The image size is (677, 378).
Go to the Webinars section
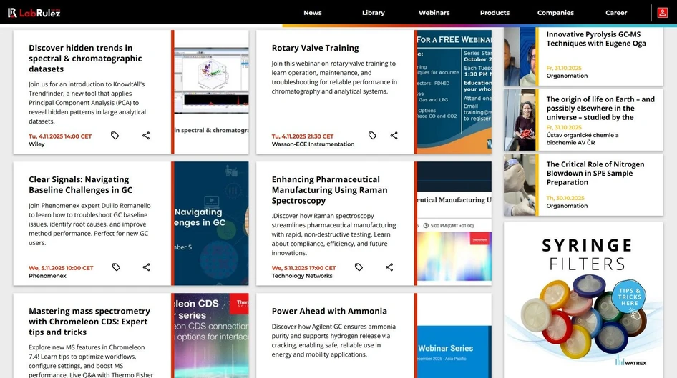434,12
